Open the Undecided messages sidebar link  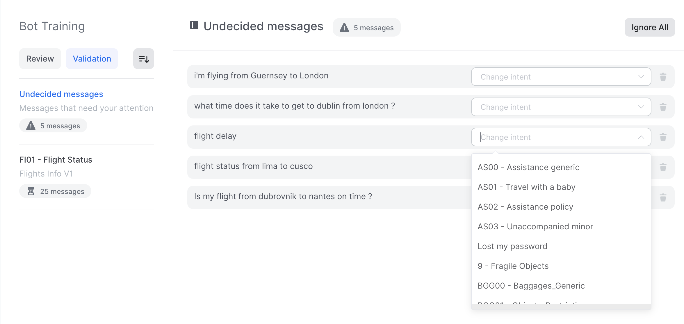coord(61,94)
